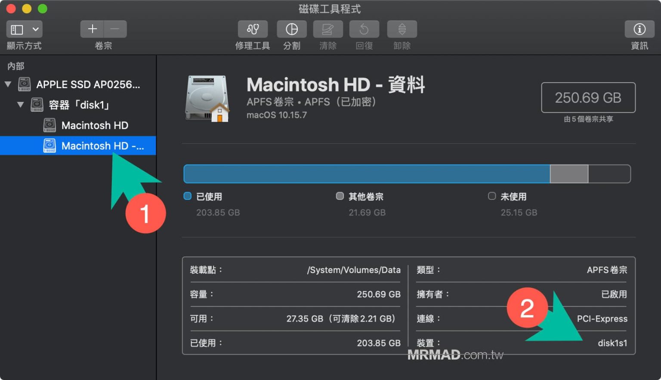Collapse the 容器「disk1」disclosure triangle

[x=19, y=104]
